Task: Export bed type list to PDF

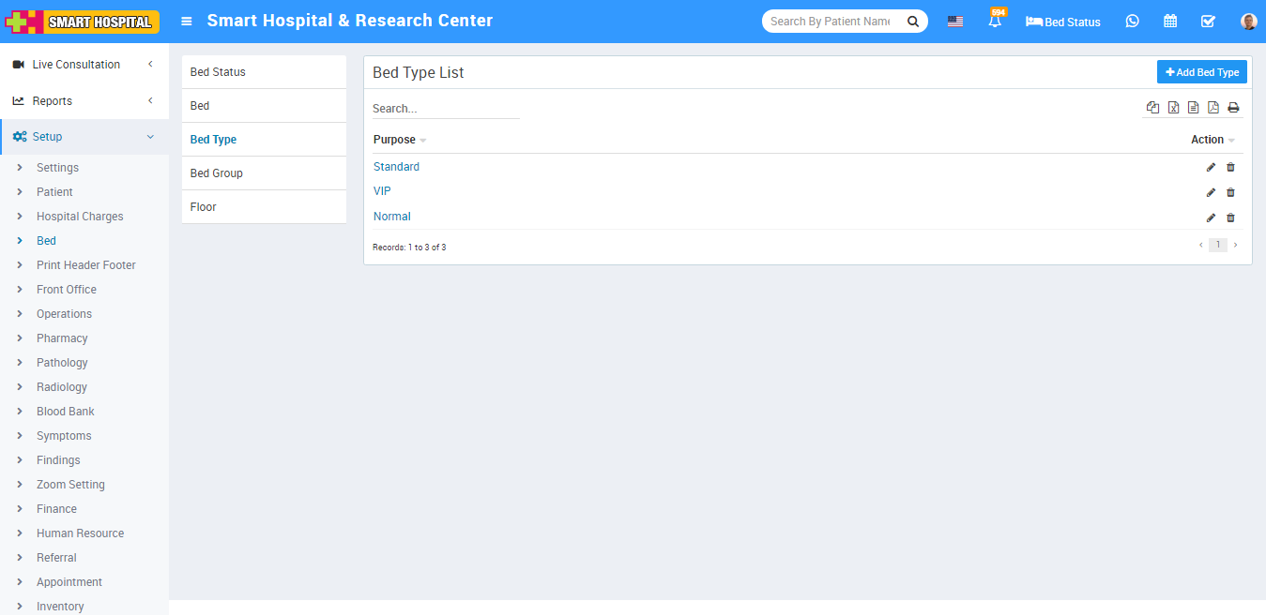Action: tap(1213, 108)
